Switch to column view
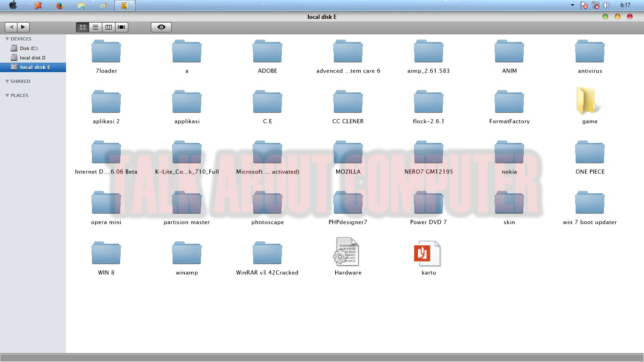 click(x=108, y=27)
